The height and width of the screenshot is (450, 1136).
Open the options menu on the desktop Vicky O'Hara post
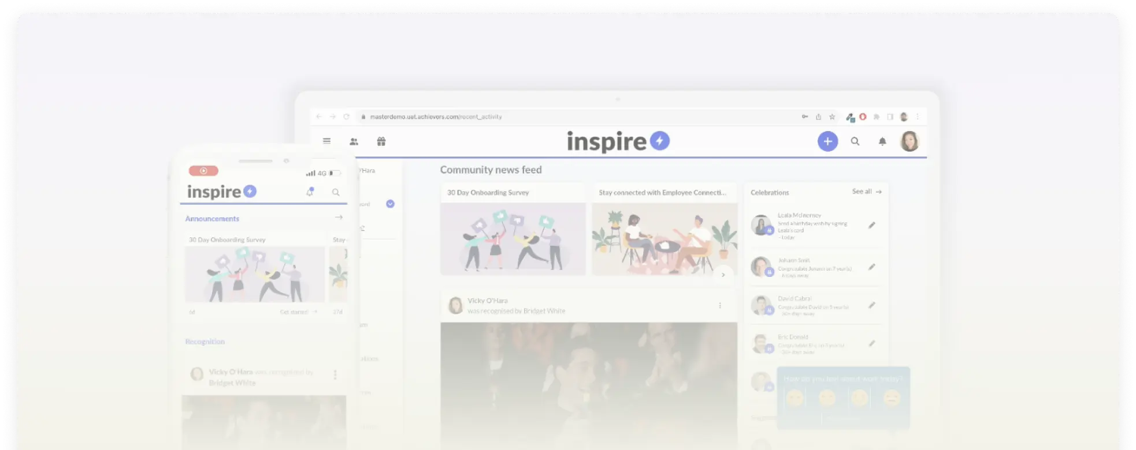[x=720, y=305]
